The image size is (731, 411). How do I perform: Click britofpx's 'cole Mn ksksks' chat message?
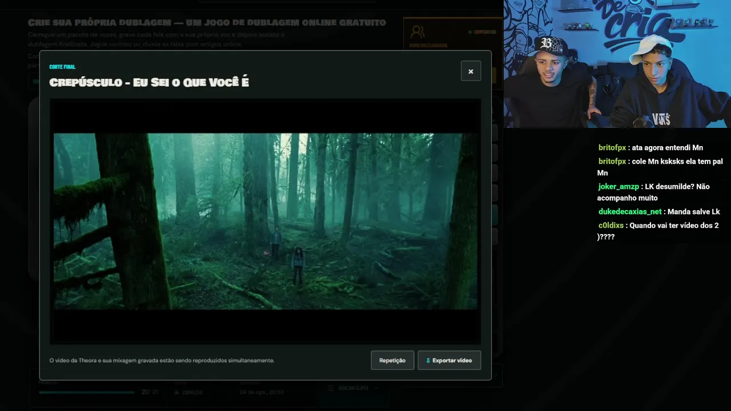pyautogui.click(x=660, y=167)
